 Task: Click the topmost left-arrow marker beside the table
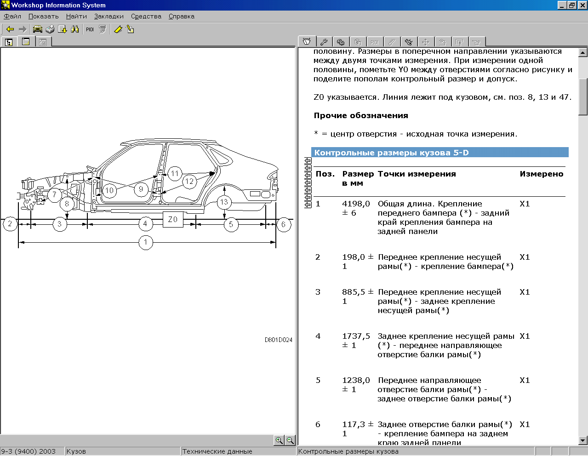(x=308, y=160)
